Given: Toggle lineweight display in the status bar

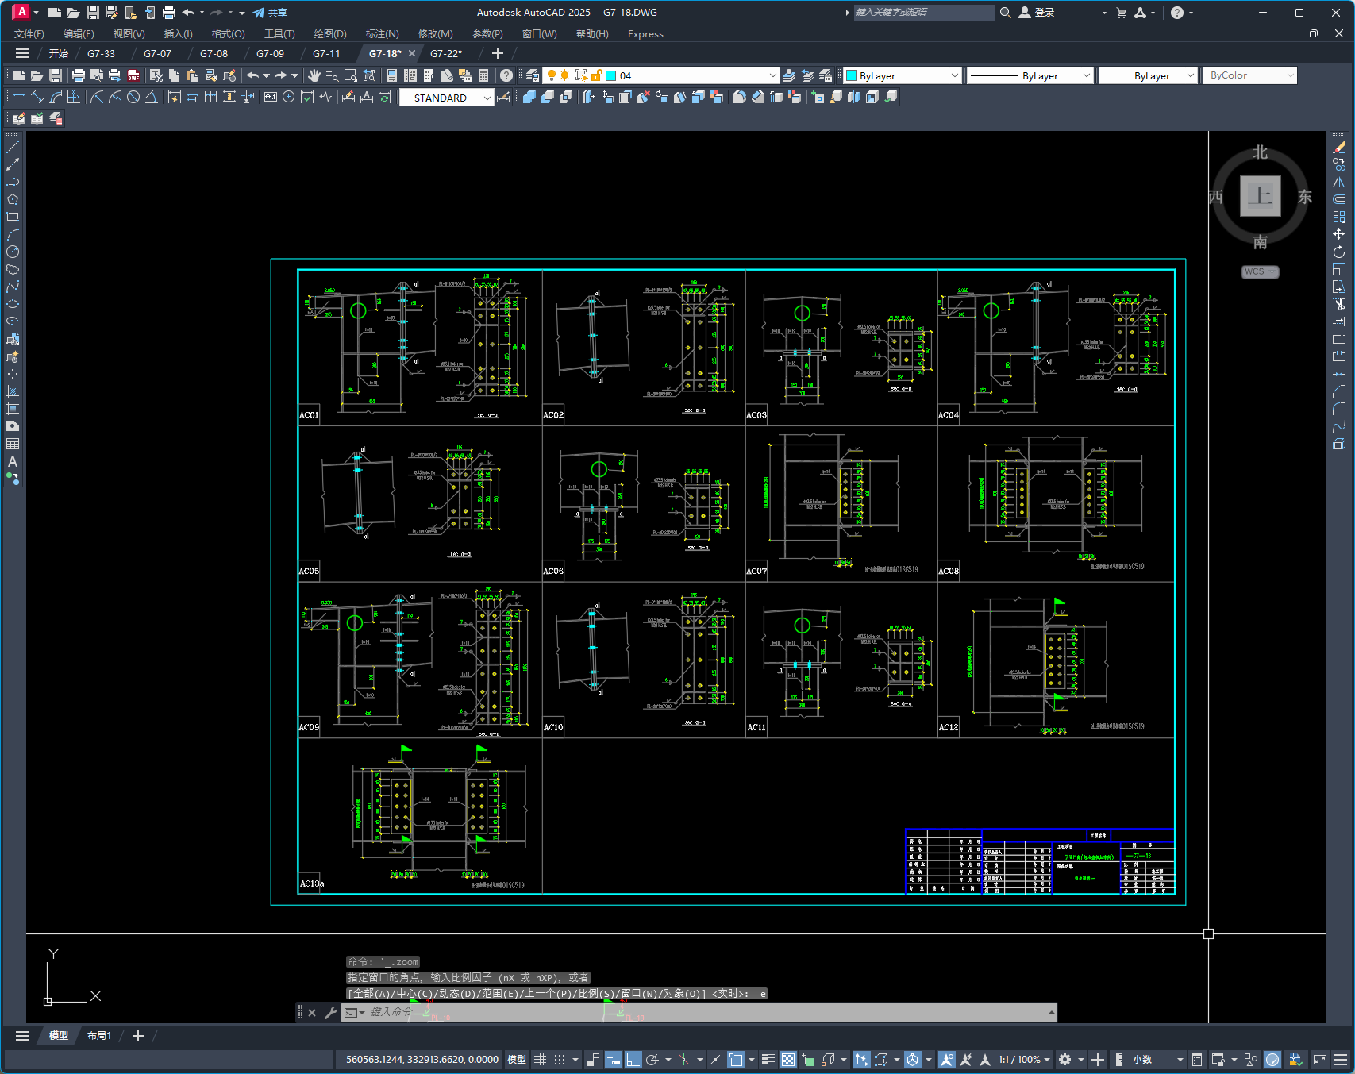Looking at the screenshot, I should pos(768,1060).
